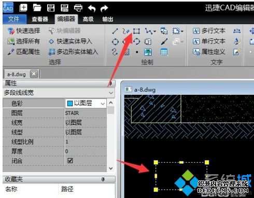The image size is (254, 198).
Task: Expand the 多段线线宽 dropdown
Action: pyautogui.click(x=111, y=93)
